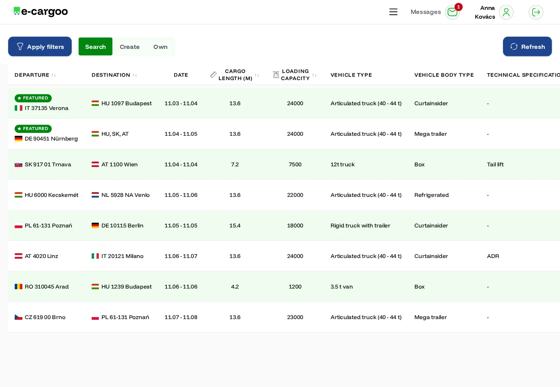This screenshot has height=387, width=560.
Task: Click the ADR specification cell
Action: 493,256
